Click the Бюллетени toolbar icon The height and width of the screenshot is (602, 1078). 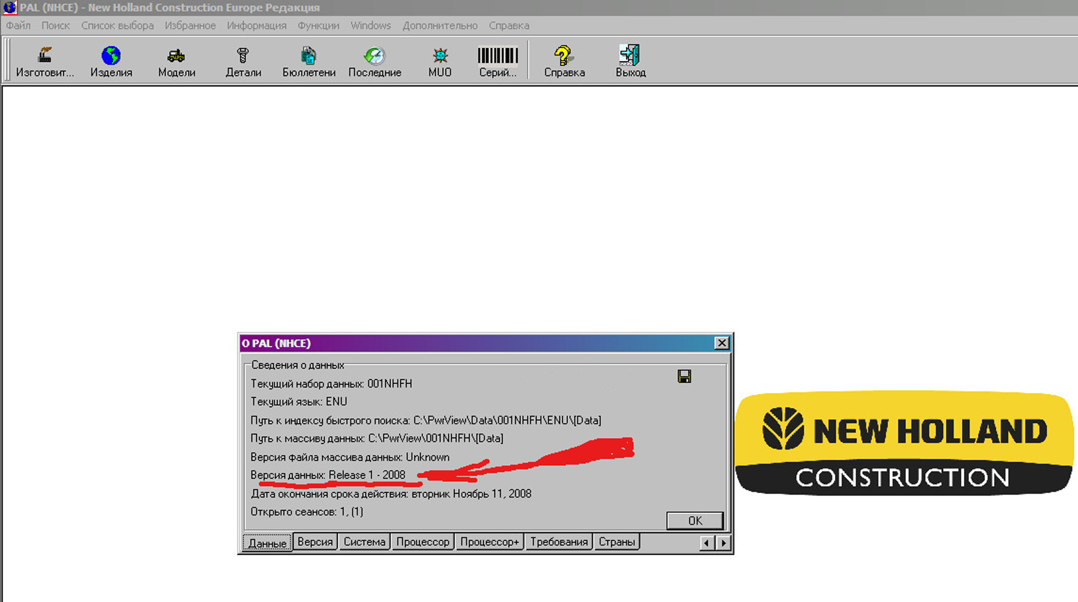click(x=308, y=61)
